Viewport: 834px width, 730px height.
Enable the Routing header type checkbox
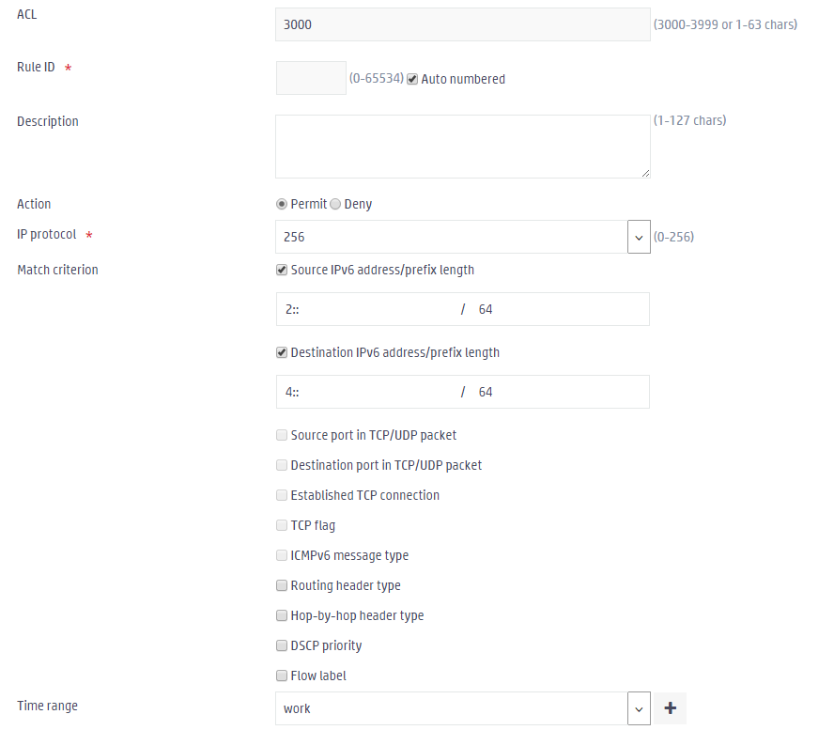click(x=282, y=586)
